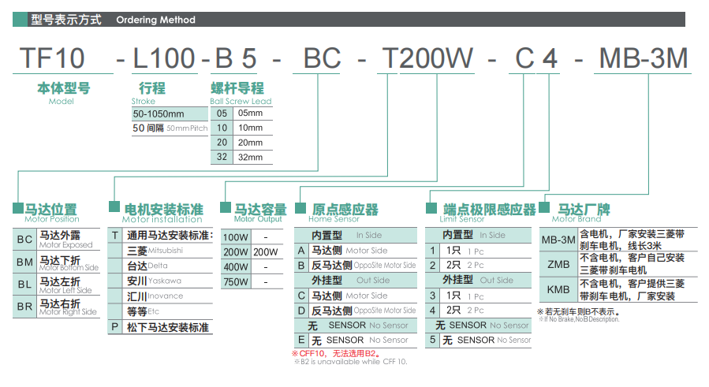Click Limit Sensor row '4 2只 2 Pc'
This screenshot has width=709, height=387.
coord(479,311)
